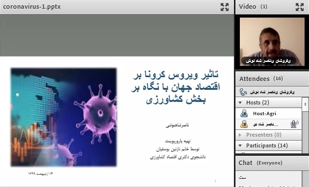Click the phone icon in active speaker row
Screen dimensions: 309x187
tap(243, 92)
